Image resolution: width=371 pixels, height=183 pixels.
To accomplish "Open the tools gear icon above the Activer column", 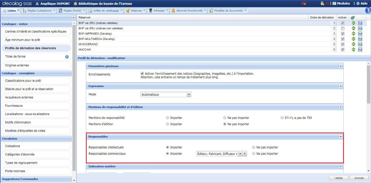I will point(353,17).
